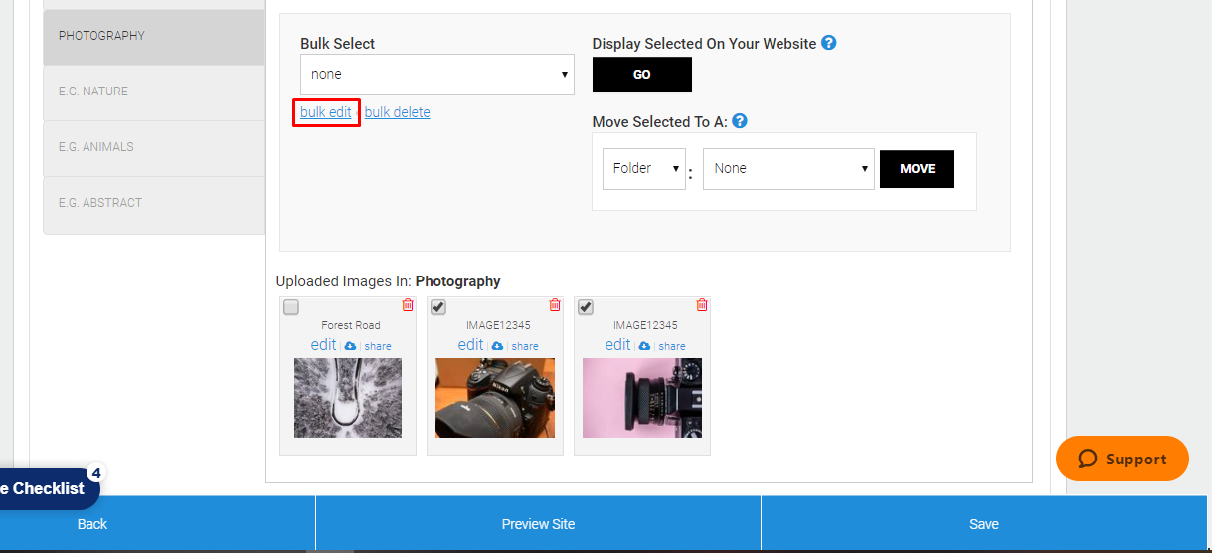Open the pink background camera thumbnail

click(x=642, y=398)
